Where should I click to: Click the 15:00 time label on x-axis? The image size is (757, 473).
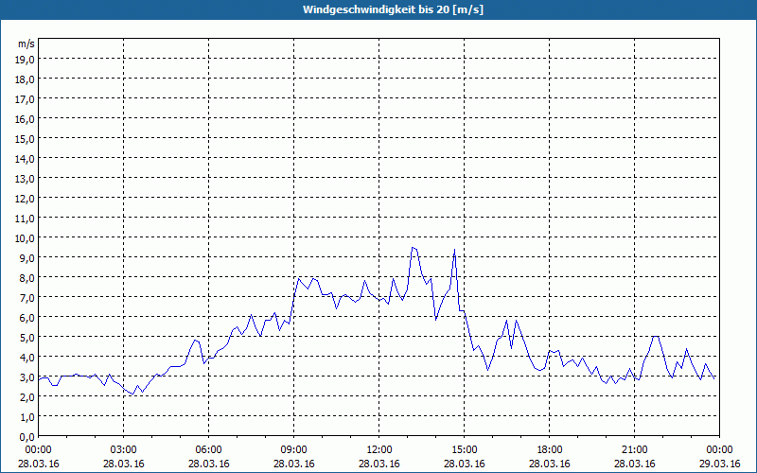465,450
